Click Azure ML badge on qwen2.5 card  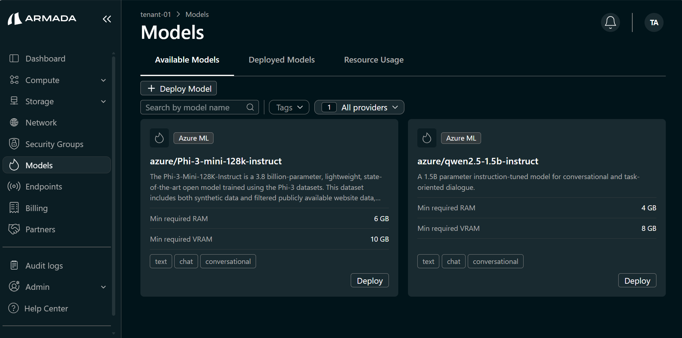(x=461, y=138)
